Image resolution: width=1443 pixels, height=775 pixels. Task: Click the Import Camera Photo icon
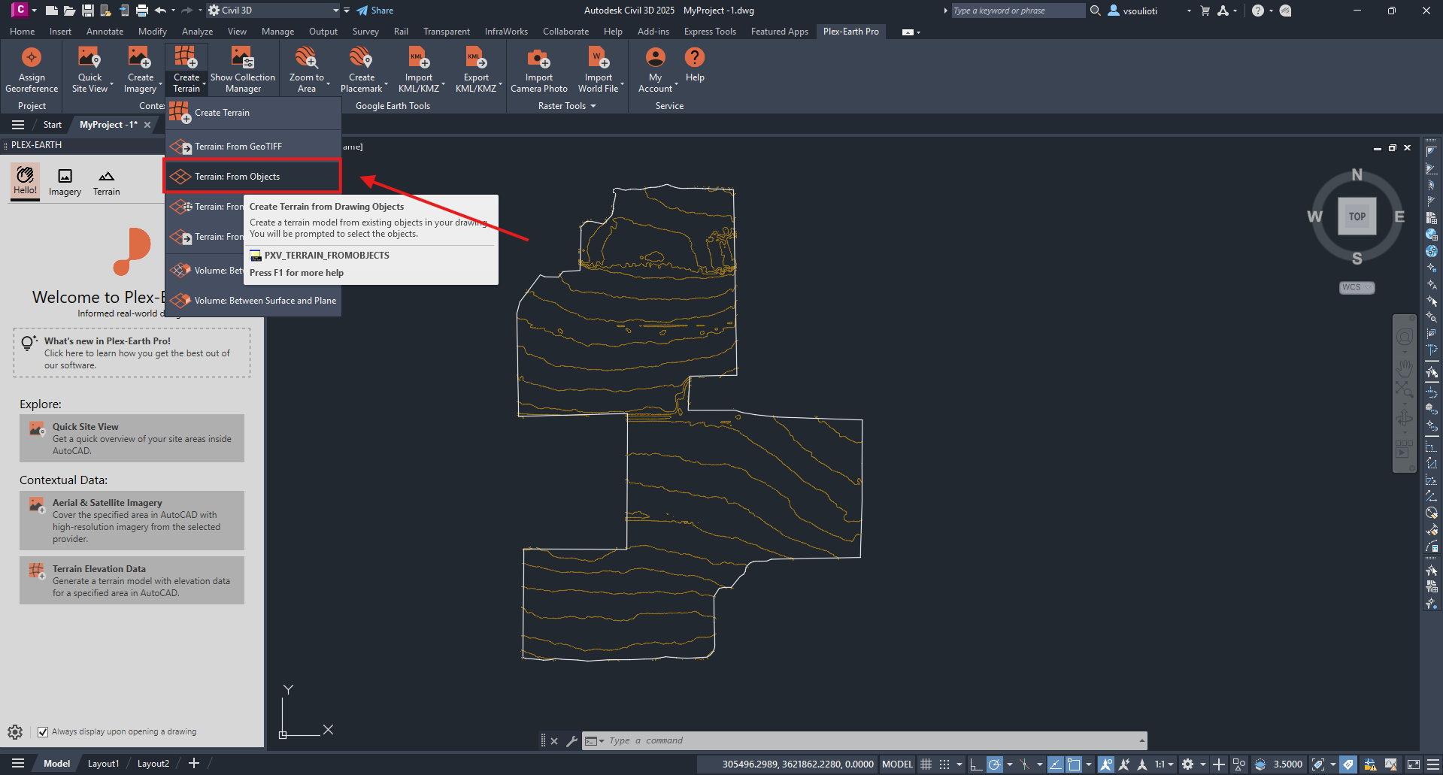point(538,58)
